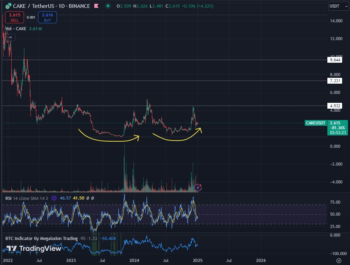Click the 2024 label on time axis
The image size is (350, 265).
tap(134, 260)
